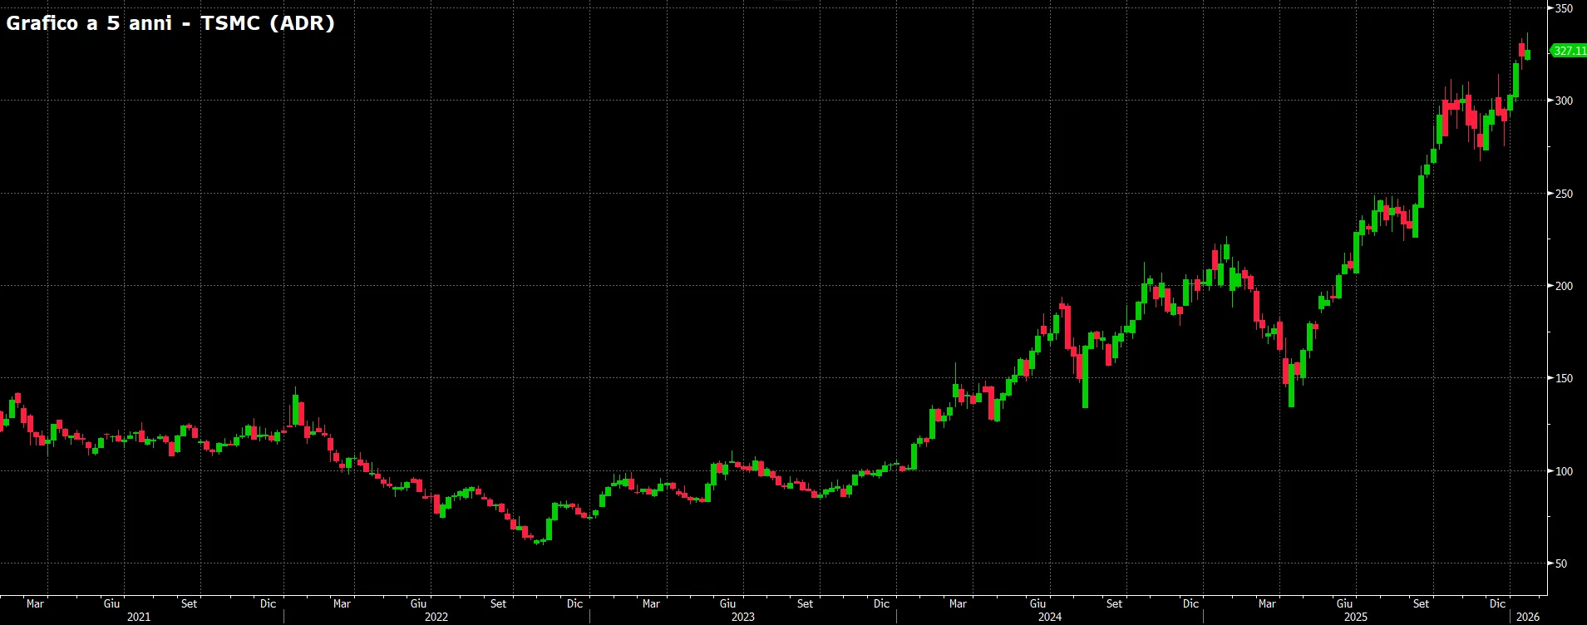
Task: Click the Giu month label in the 2025 span
Action: pyautogui.click(x=1344, y=603)
